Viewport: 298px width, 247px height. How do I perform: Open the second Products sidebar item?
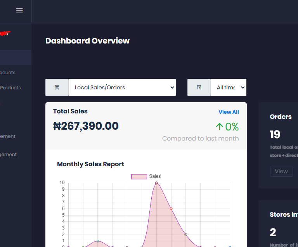coord(10,88)
